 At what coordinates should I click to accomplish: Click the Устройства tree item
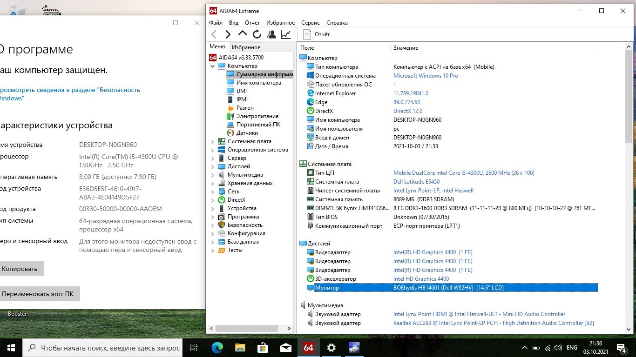point(242,208)
